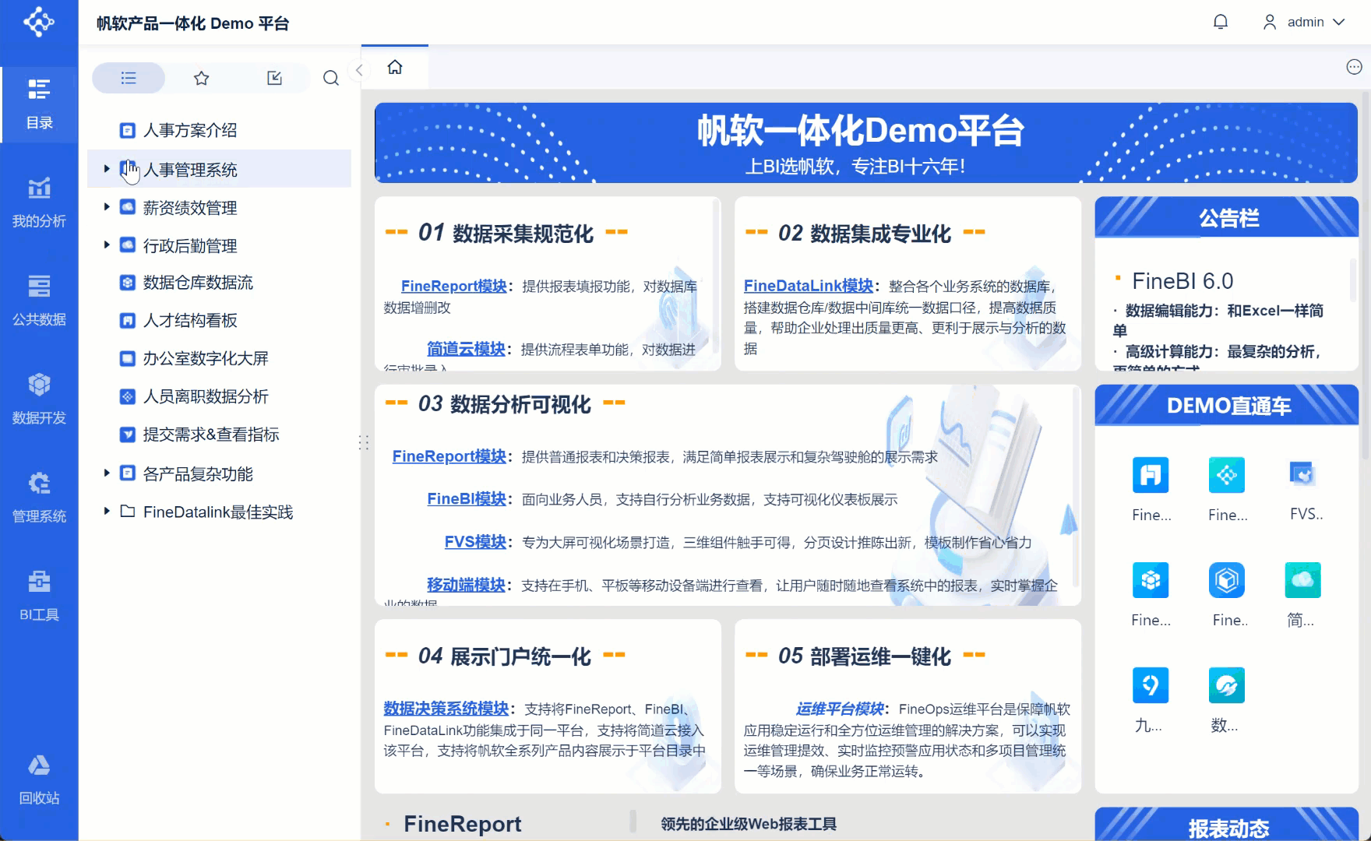Expand the FineDatalink最佳实践 folder node
This screenshot has height=841, width=1371.
tap(107, 511)
